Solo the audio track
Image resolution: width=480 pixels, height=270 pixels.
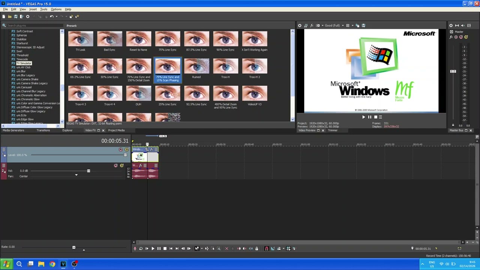122,165
